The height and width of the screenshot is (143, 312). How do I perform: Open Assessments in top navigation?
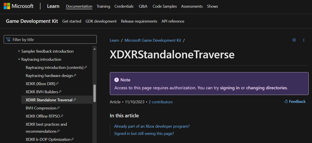tap(192, 6)
